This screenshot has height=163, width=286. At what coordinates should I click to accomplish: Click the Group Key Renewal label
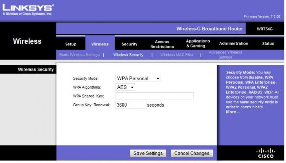click(x=92, y=105)
